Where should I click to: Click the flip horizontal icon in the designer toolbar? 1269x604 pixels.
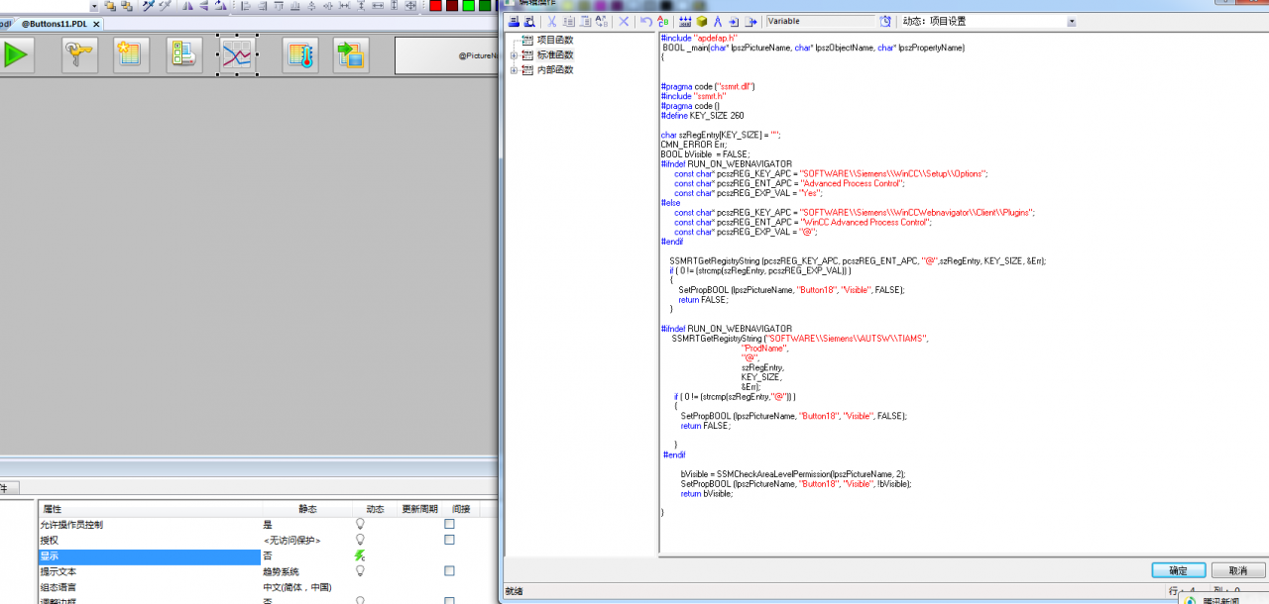click(x=187, y=5)
